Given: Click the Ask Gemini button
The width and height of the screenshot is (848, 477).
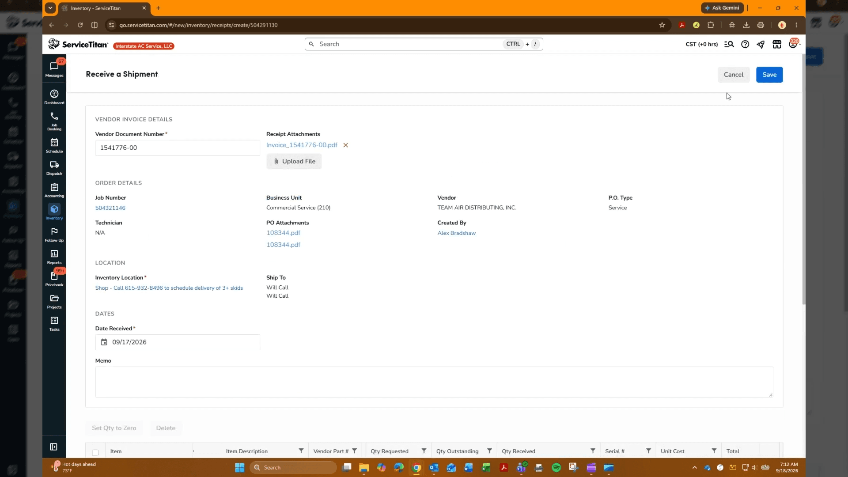Looking at the screenshot, I should click(722, 8).
